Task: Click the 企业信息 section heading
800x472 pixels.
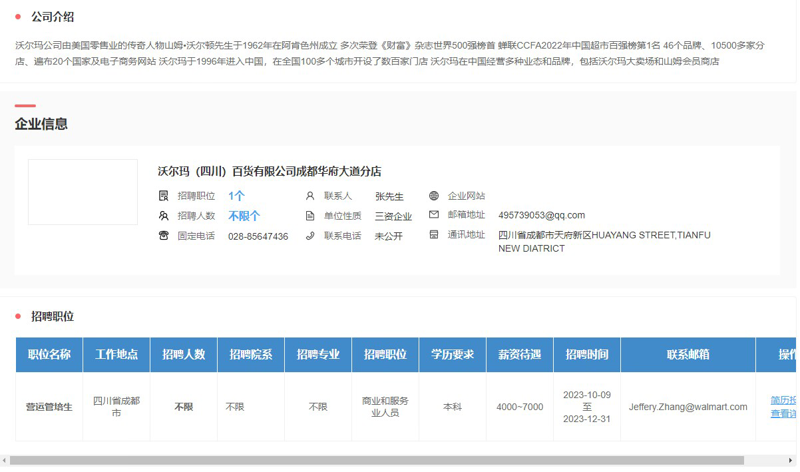Action: coord(41,124)
